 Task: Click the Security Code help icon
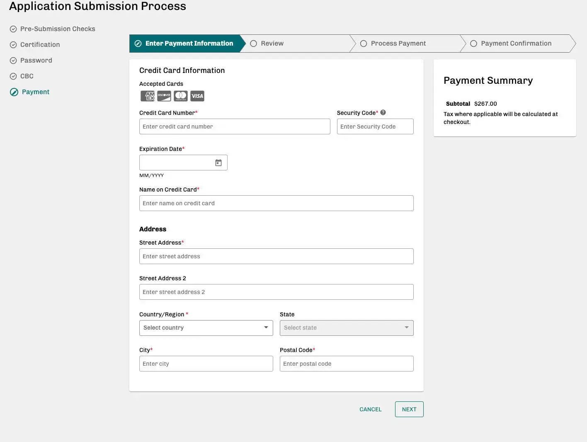click(x=383, y=112)
